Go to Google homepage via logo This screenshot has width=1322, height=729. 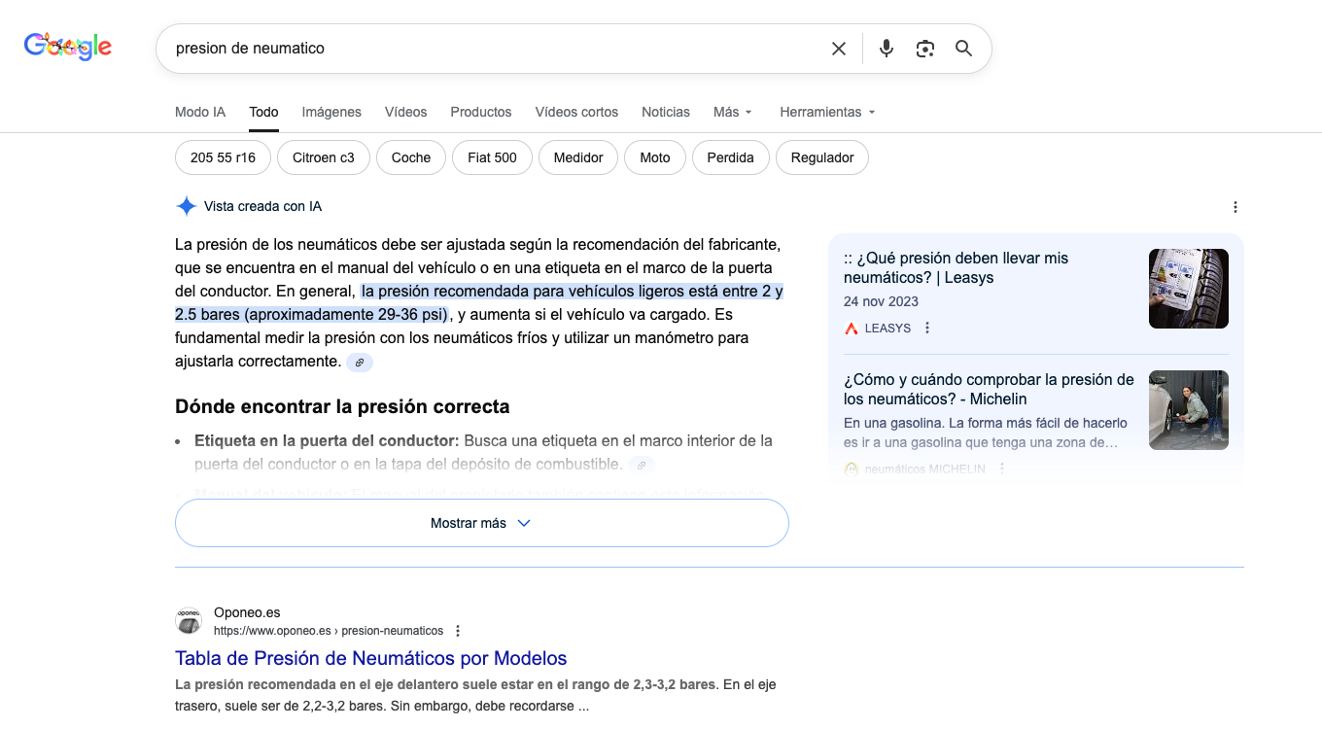pos(68,46)
